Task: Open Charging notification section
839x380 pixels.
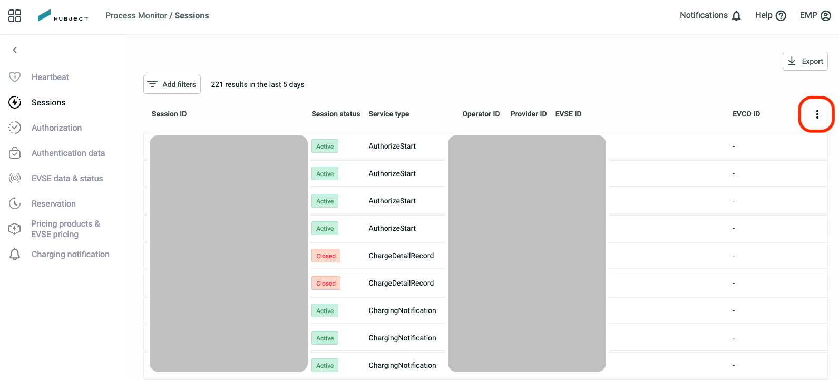Action: point(70,254)
